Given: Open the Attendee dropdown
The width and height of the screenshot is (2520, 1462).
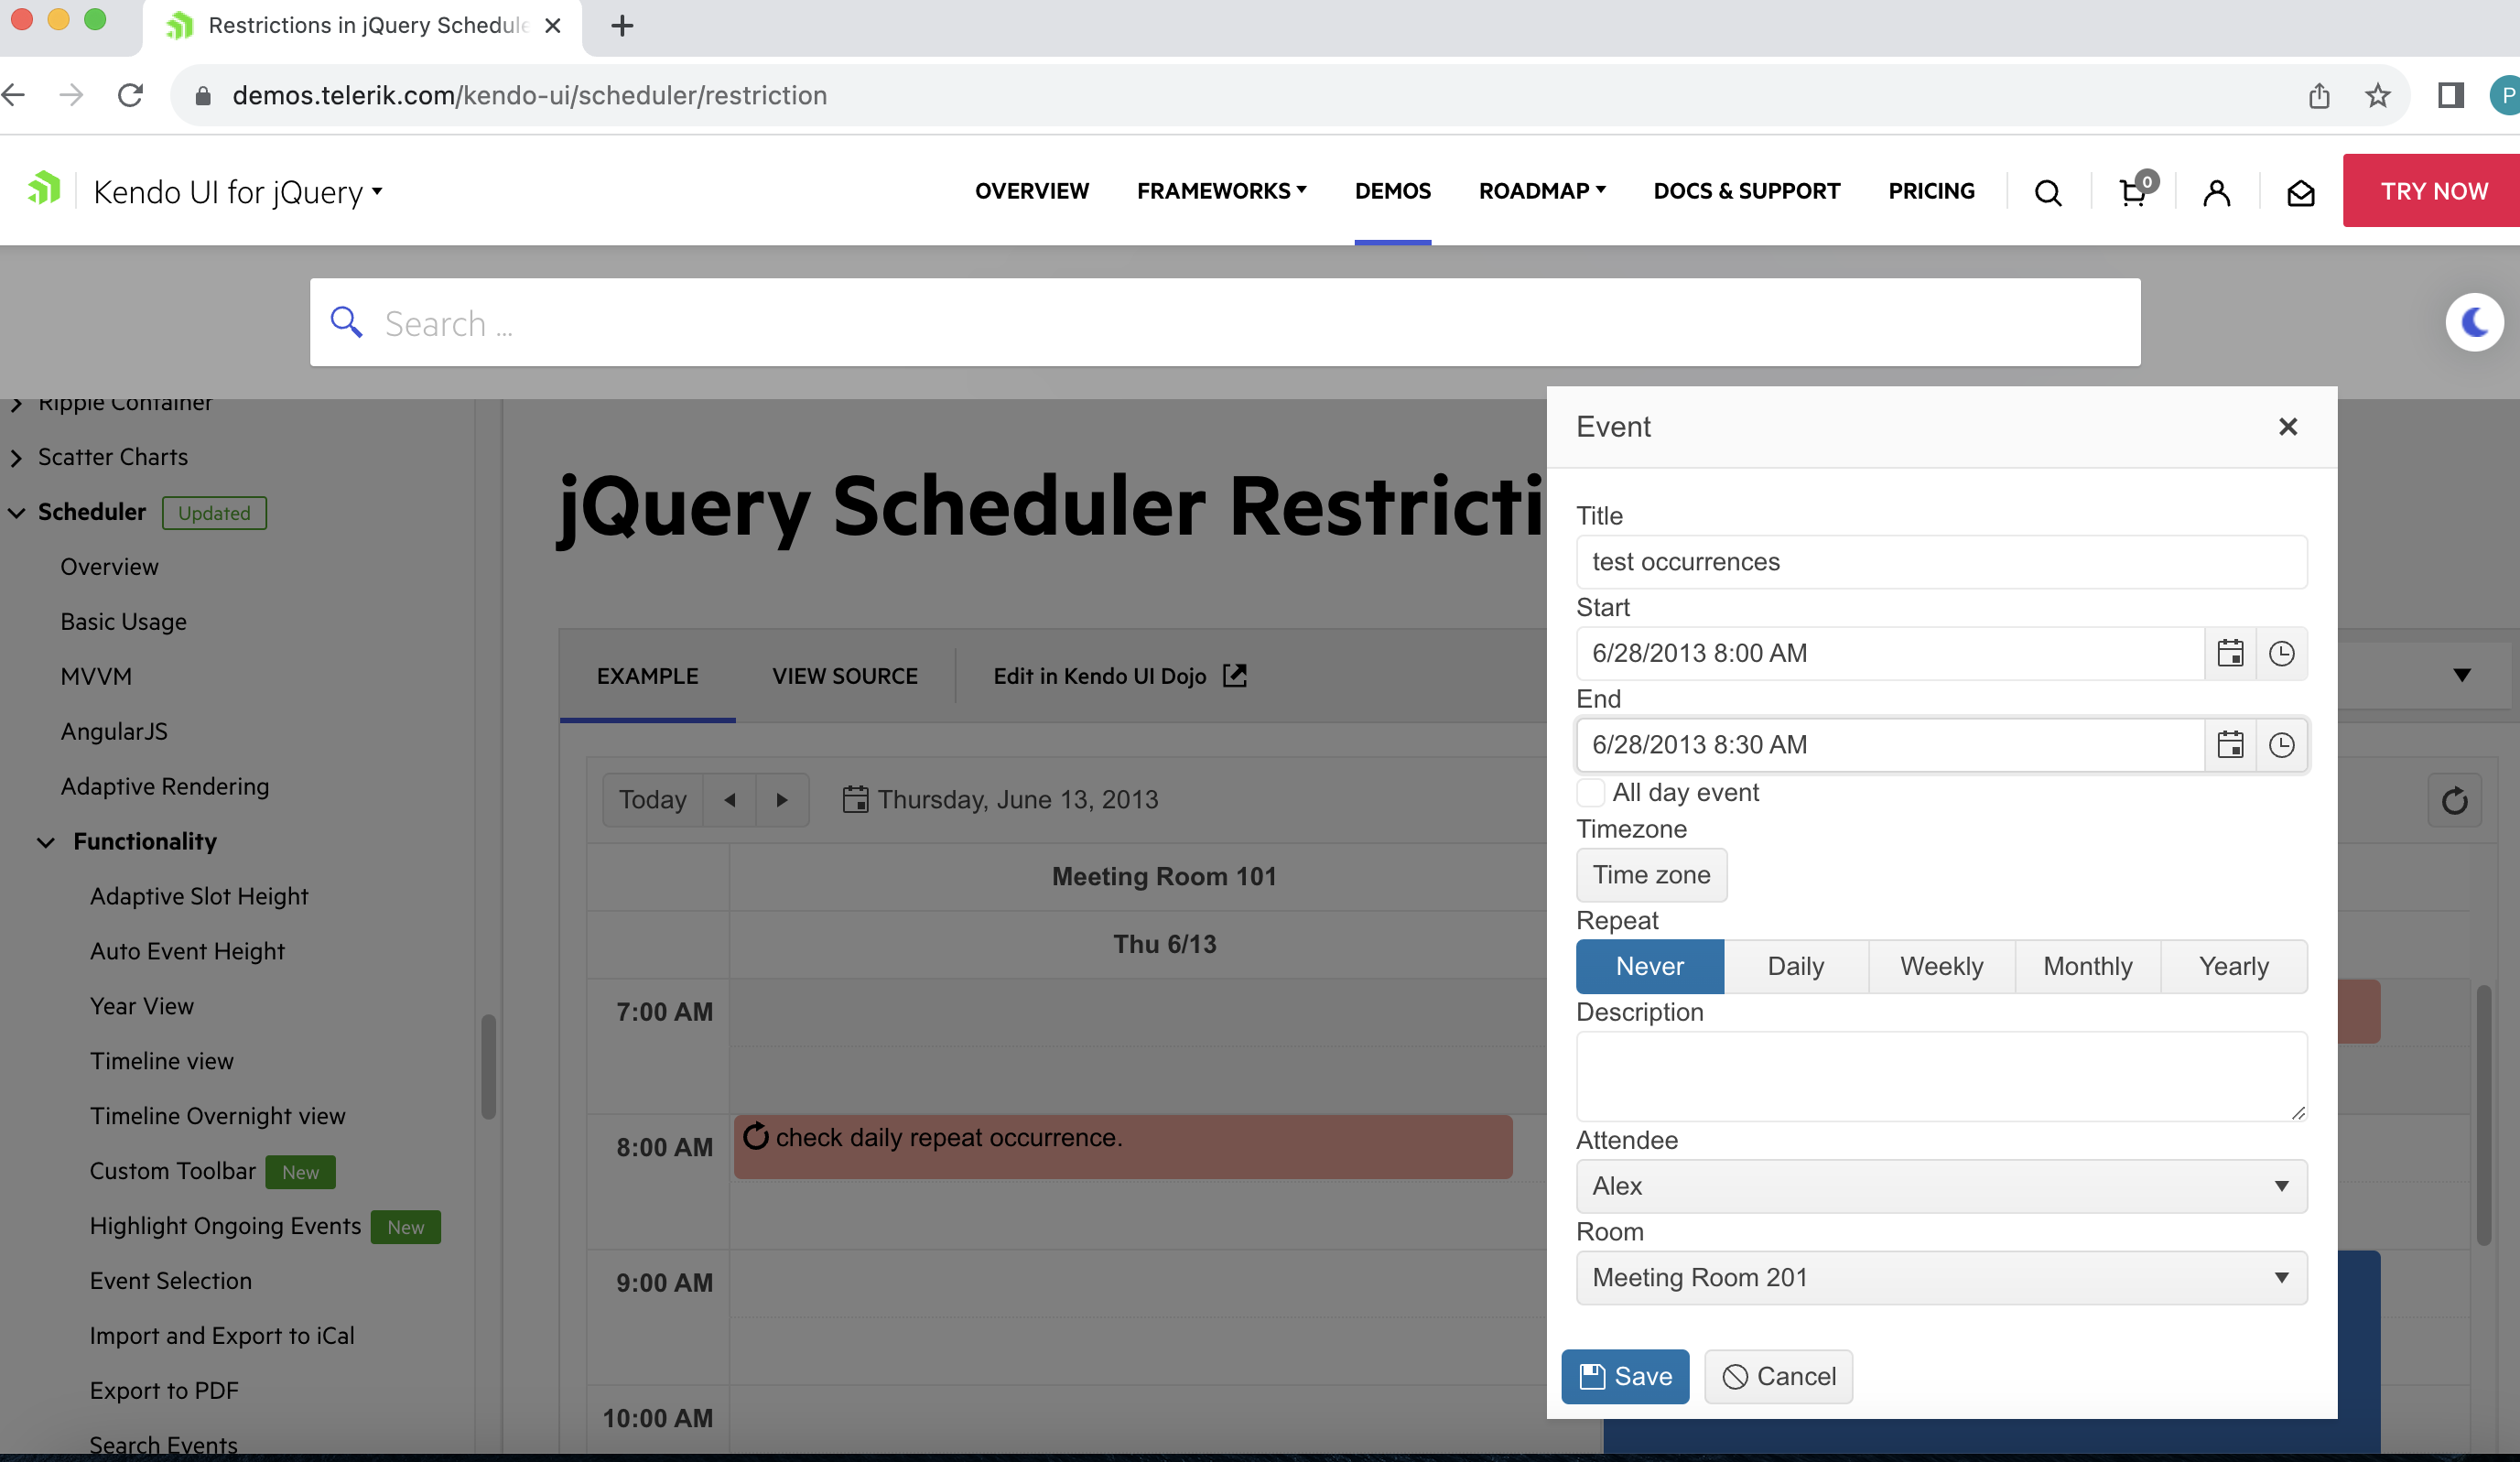Looking at the screenshot, I should point(1941,1186).
